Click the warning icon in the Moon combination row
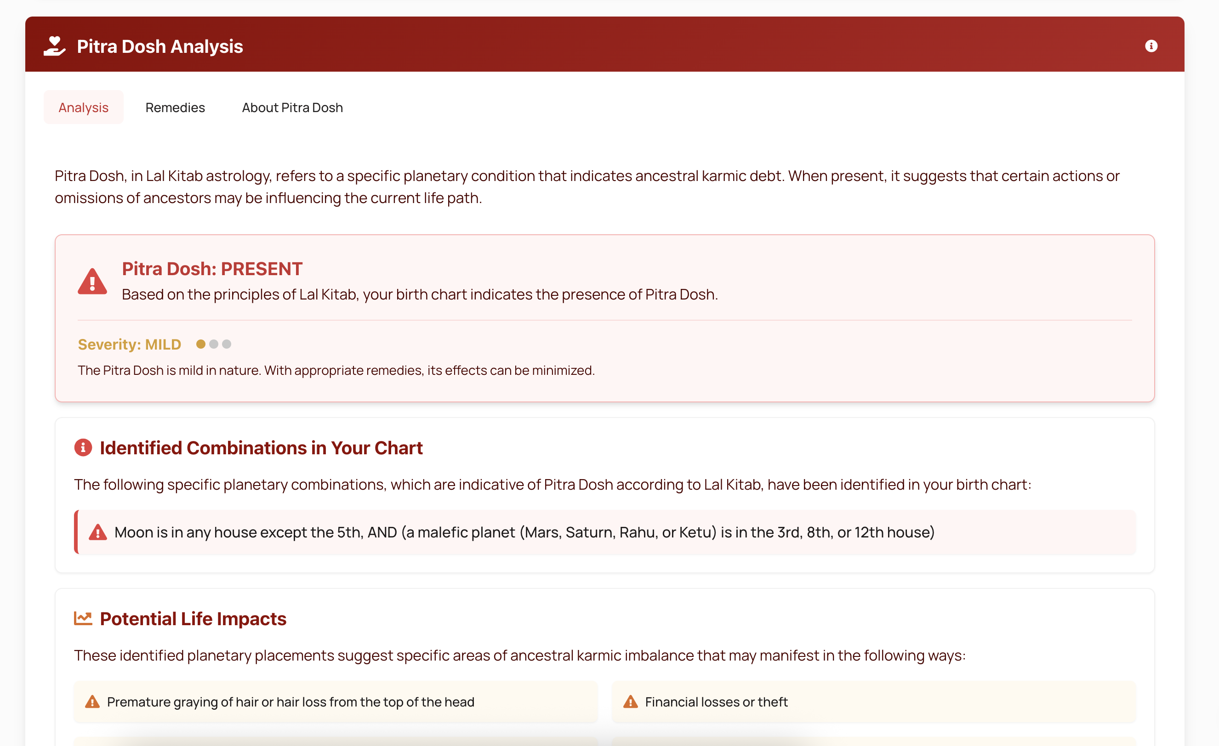Image resolution: width=1219 pixels, height=746 pixels. point(98,532)
